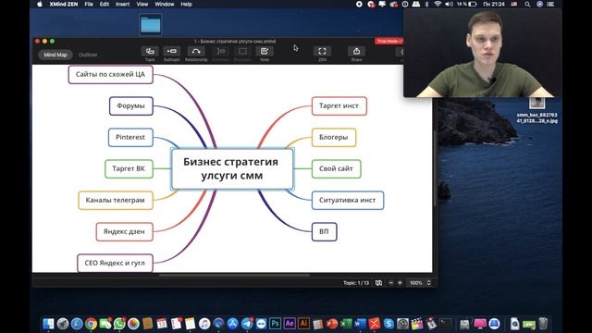Image resolution: width=592 pixels, height=333 pixels.
Task: Open Safari from the Dock
Action: pos(77,324)
